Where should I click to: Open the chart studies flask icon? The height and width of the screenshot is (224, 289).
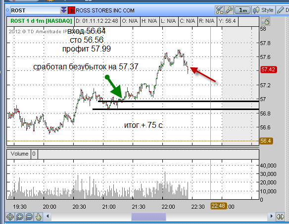[219, 10]
